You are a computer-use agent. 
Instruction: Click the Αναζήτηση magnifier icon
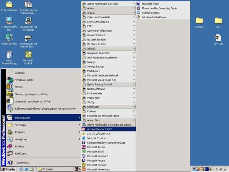click(x=10, y=139)
